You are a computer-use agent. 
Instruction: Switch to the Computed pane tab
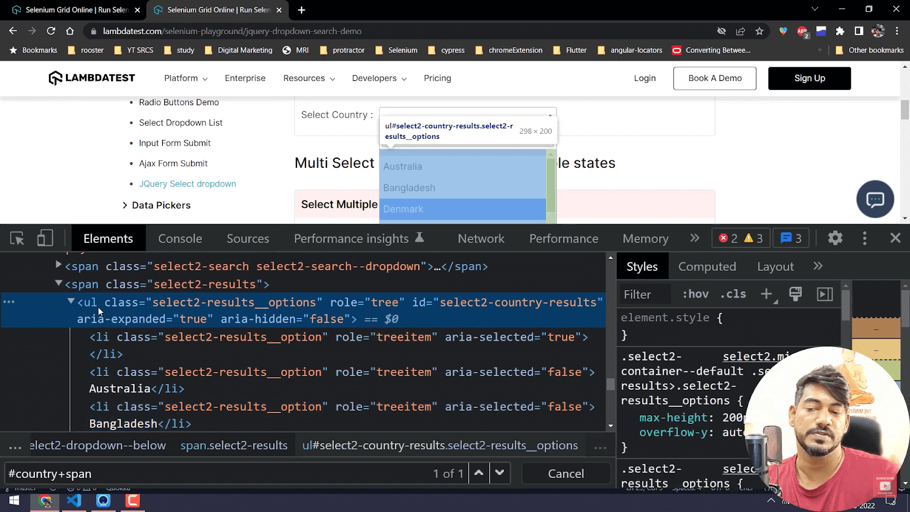click(x=707, y=266)
